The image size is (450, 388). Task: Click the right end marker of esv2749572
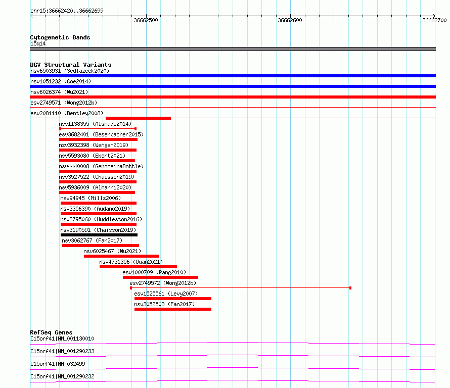point(350,288)
